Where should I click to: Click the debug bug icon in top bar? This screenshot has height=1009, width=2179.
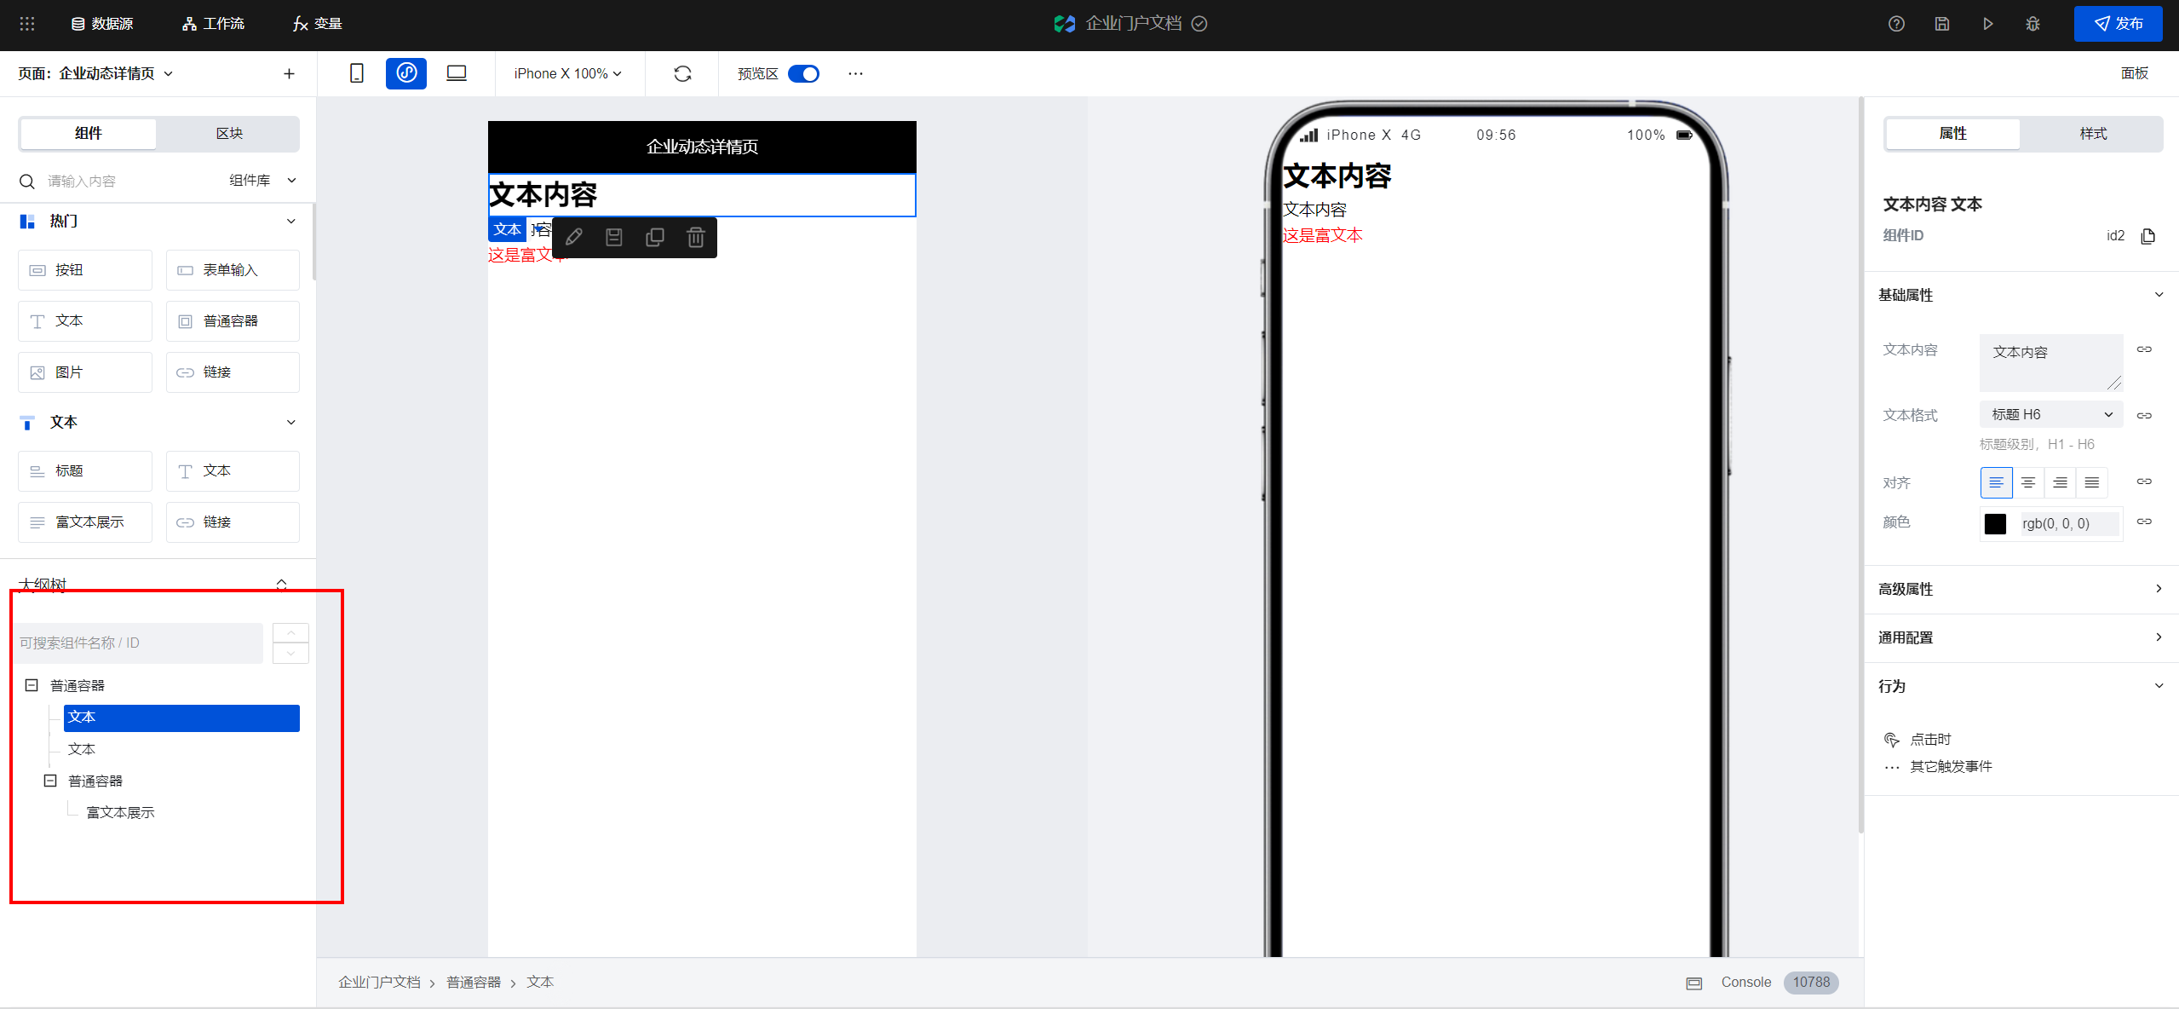pos(2032,24)
